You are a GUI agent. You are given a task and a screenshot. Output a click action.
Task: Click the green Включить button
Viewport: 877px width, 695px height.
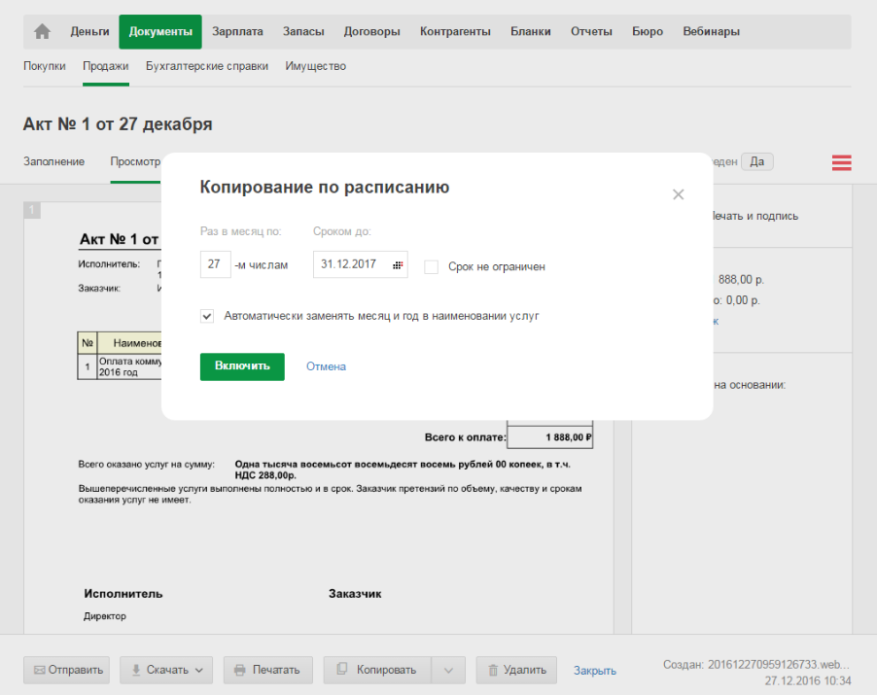pos(242,366)
